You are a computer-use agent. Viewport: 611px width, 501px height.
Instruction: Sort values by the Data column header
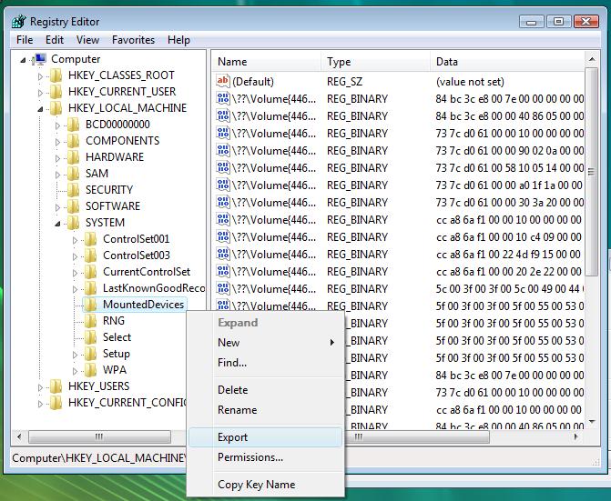tap(507, 62)
